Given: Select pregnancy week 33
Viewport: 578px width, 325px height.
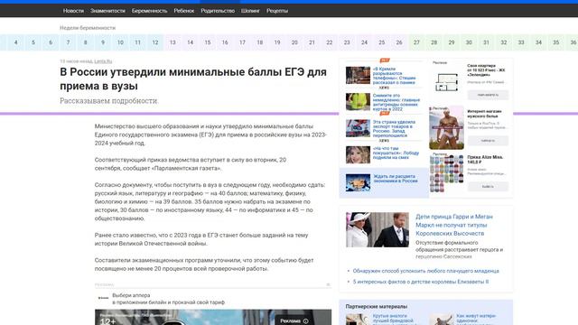Looking at the screenshot, I should [521, 42].
